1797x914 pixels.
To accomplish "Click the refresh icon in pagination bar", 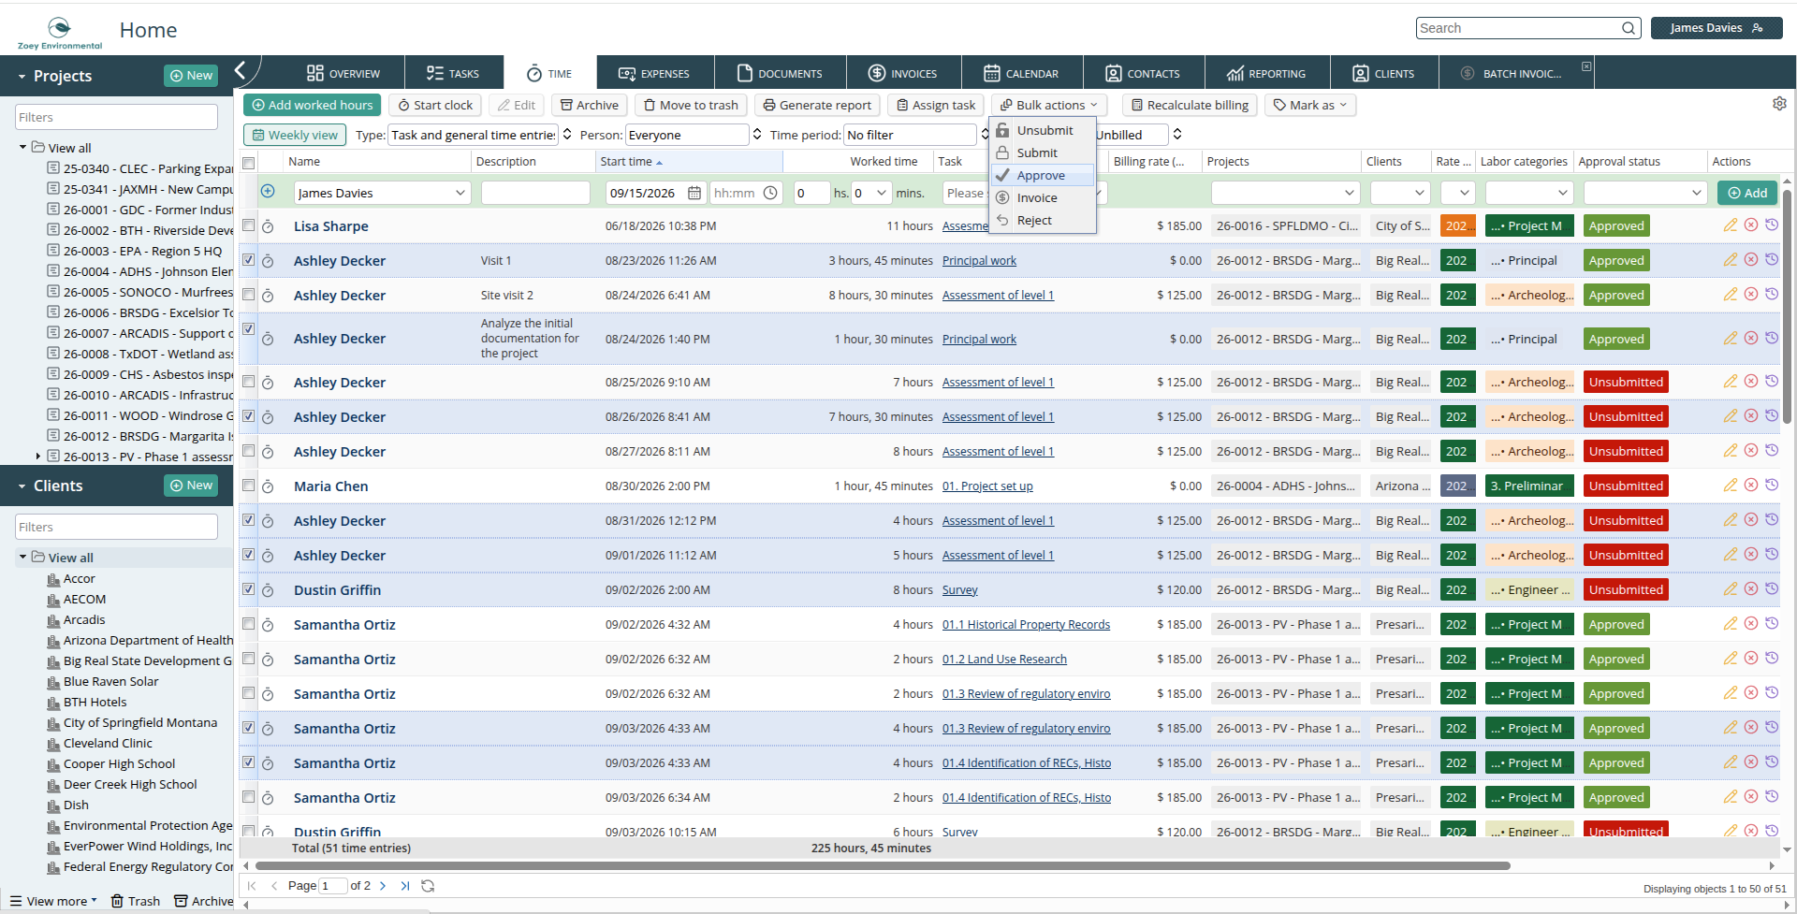I will point(428,886).
